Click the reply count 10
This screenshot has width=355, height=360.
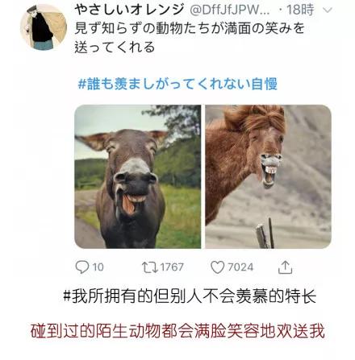(x=98, y=267)
